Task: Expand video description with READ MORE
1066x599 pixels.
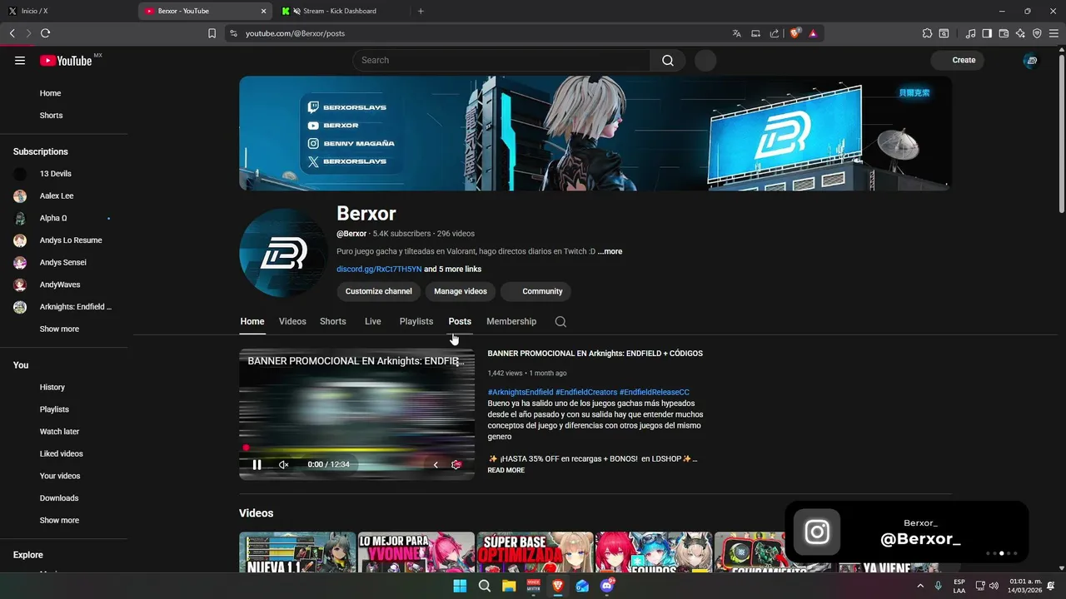Action: (x=506, y=470)
